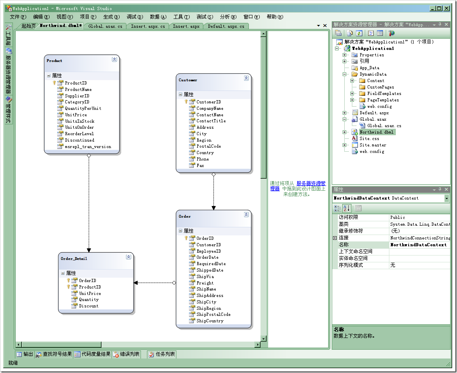Click Show All Files icon in Solution Explorer
The width and height of the screenshot is (457, 373).
pyautogui.click(x=350, y=33)
